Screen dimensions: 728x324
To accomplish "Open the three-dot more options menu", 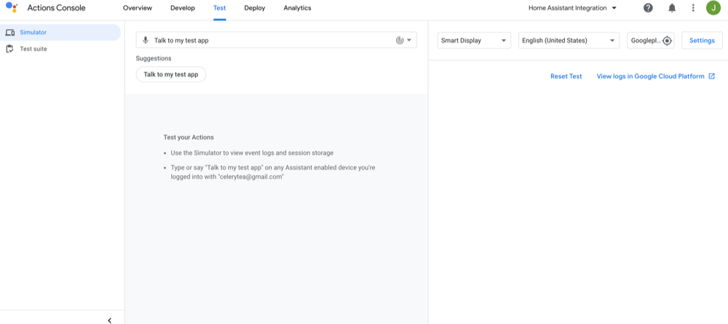I will tap(693, 8).
